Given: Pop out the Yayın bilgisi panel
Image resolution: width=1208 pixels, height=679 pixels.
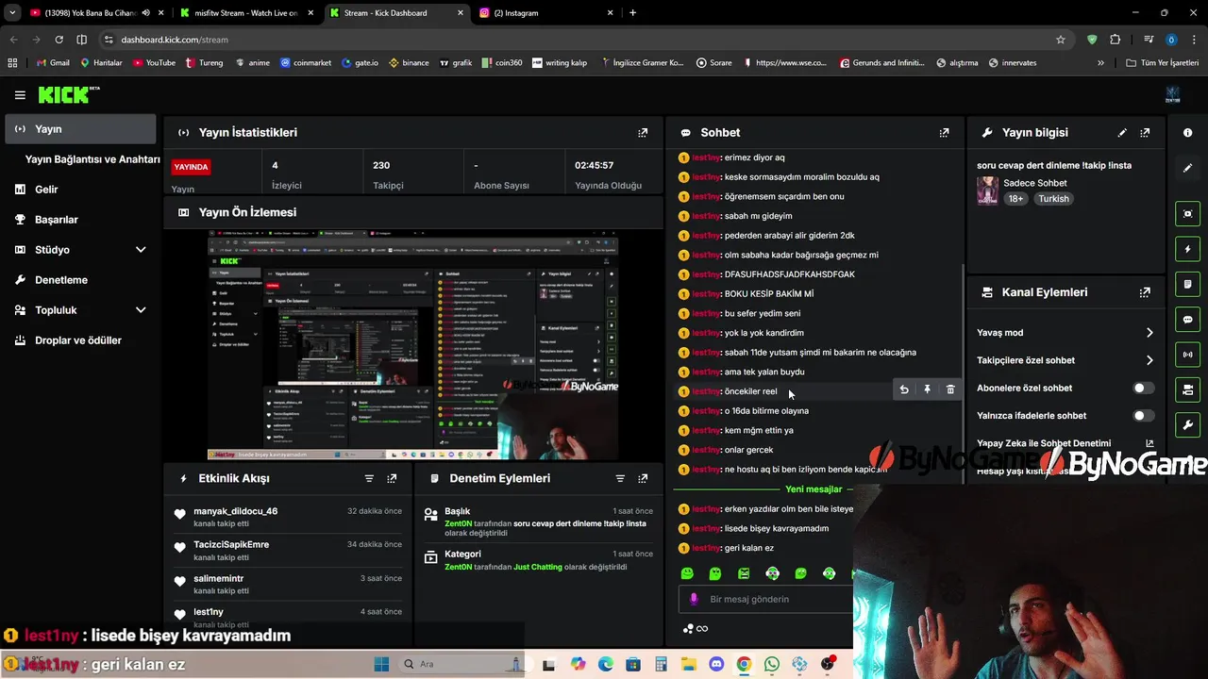Looking at the screenshot, I should [1145, 133].
